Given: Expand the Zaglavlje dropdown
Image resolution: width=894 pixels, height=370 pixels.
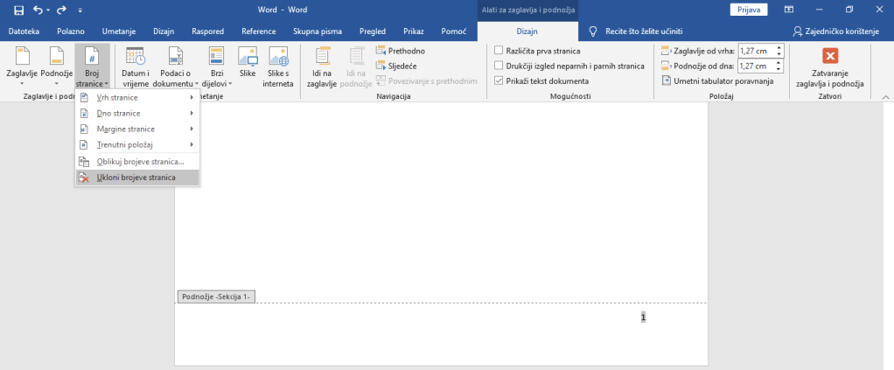Looking at the screenshot, I should point(20,66).
